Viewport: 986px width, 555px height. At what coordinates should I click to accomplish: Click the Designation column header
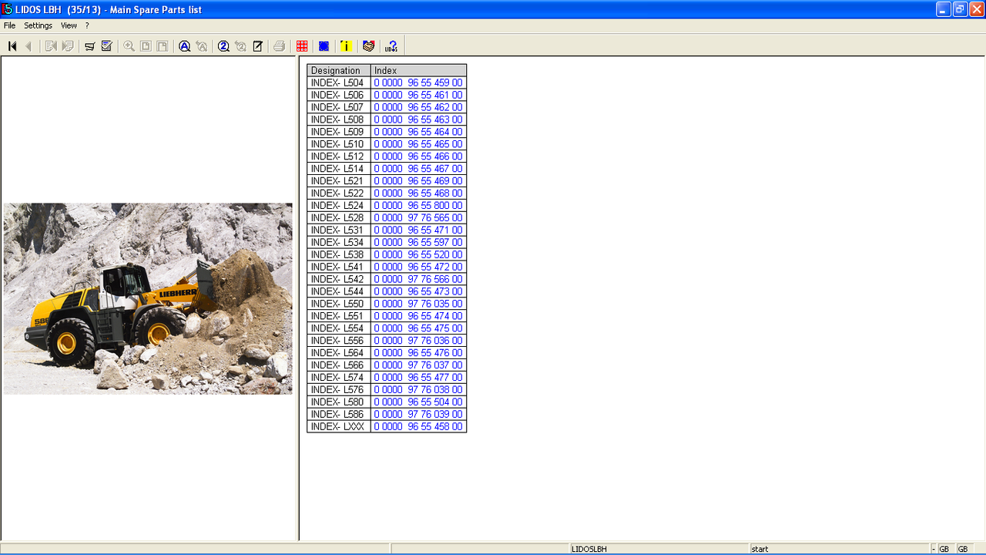(x=339, y=70)
